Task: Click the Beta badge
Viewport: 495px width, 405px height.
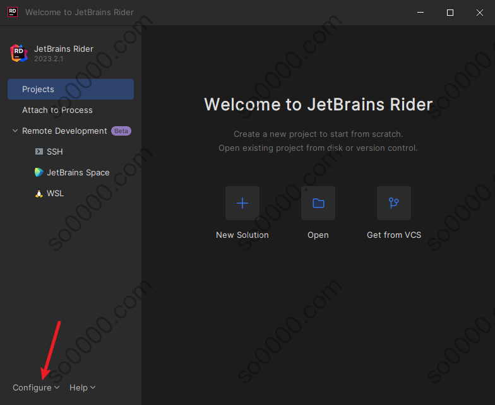Action: coord(121,131)
